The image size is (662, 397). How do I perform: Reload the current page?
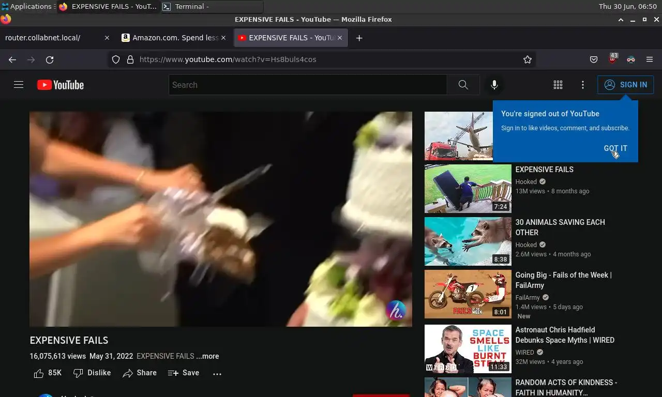[x=50, y=59]
